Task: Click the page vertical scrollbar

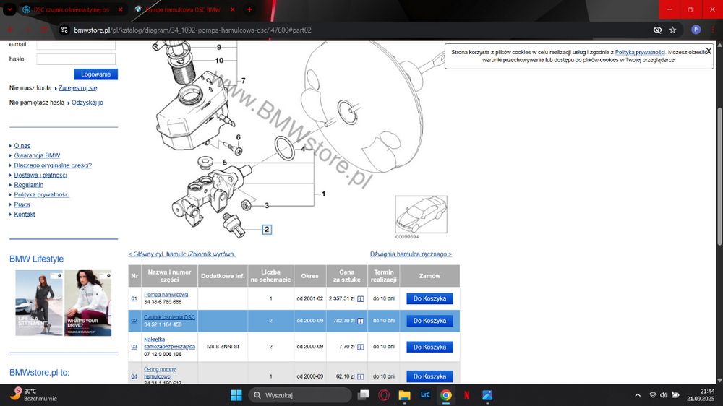Action: click(720, 175)
